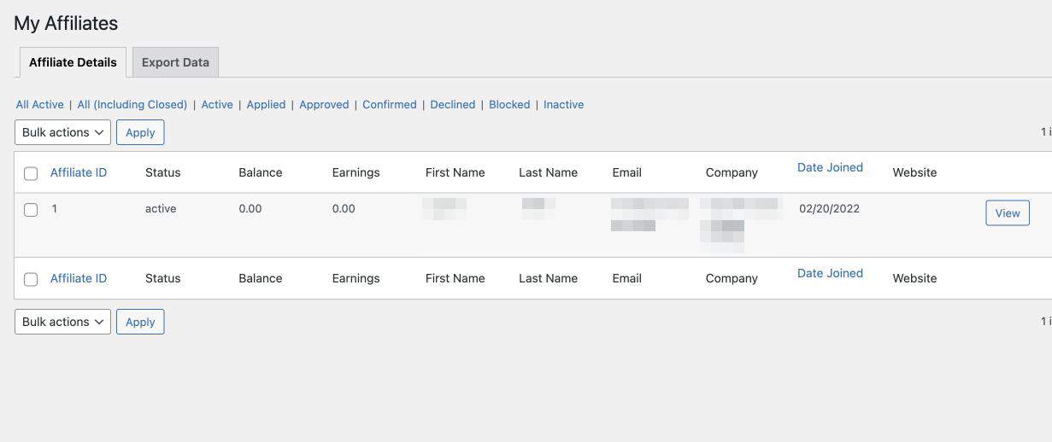Expand the bottom Bulk actions dropdown
The height and width of the screenshot is (442, 1052).
(62, 322)
